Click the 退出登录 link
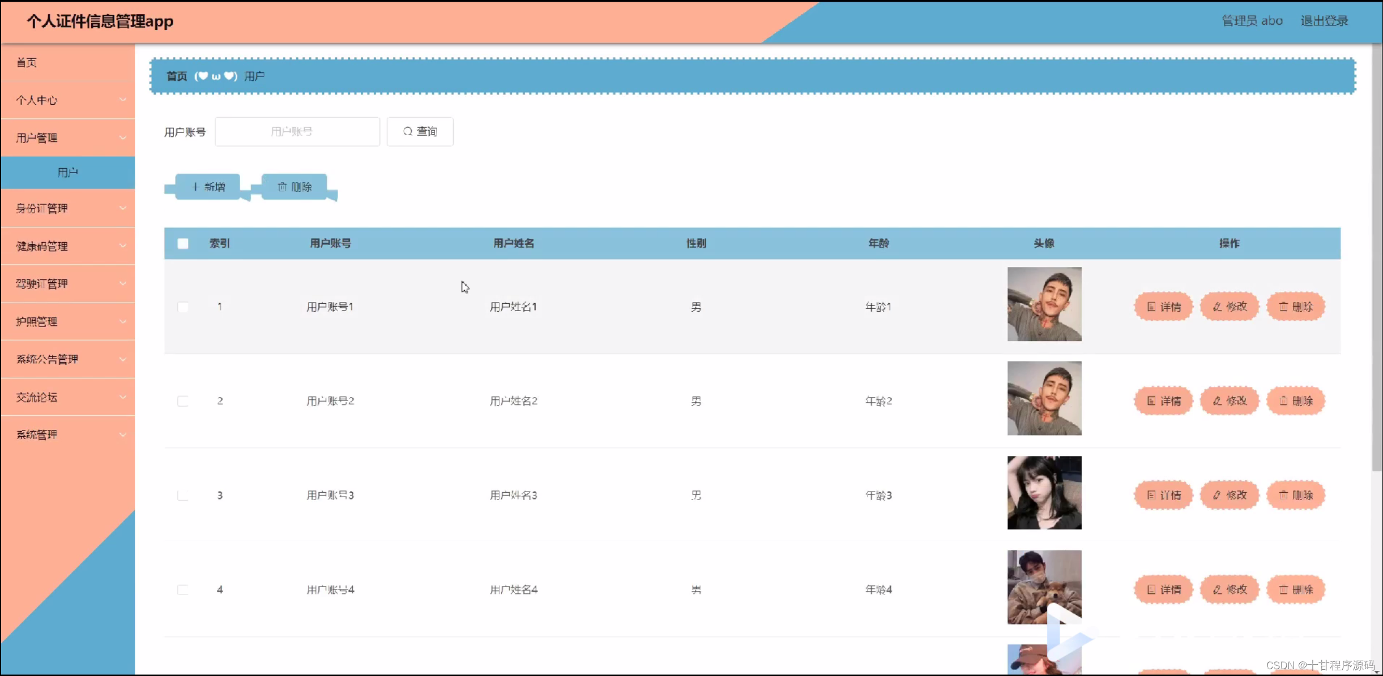The height and width of the screenshot is (676, 1383). 1324,21
